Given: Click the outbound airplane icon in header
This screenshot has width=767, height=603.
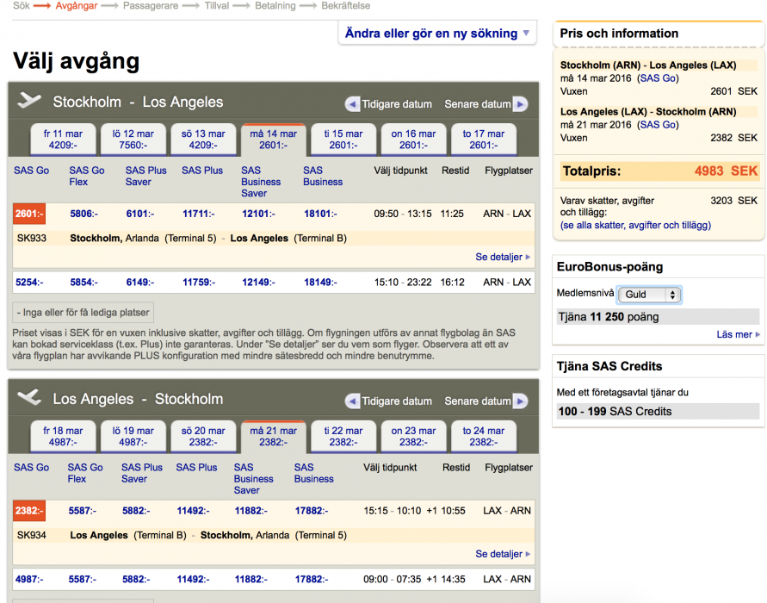Looking at the screenshot, I should (x=29, y=101).
